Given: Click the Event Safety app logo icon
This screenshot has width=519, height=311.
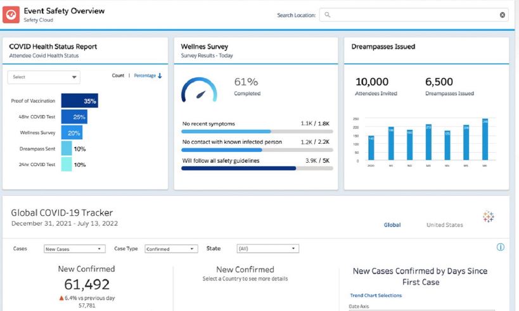Looking at the screenshot, I should point(11,15).
